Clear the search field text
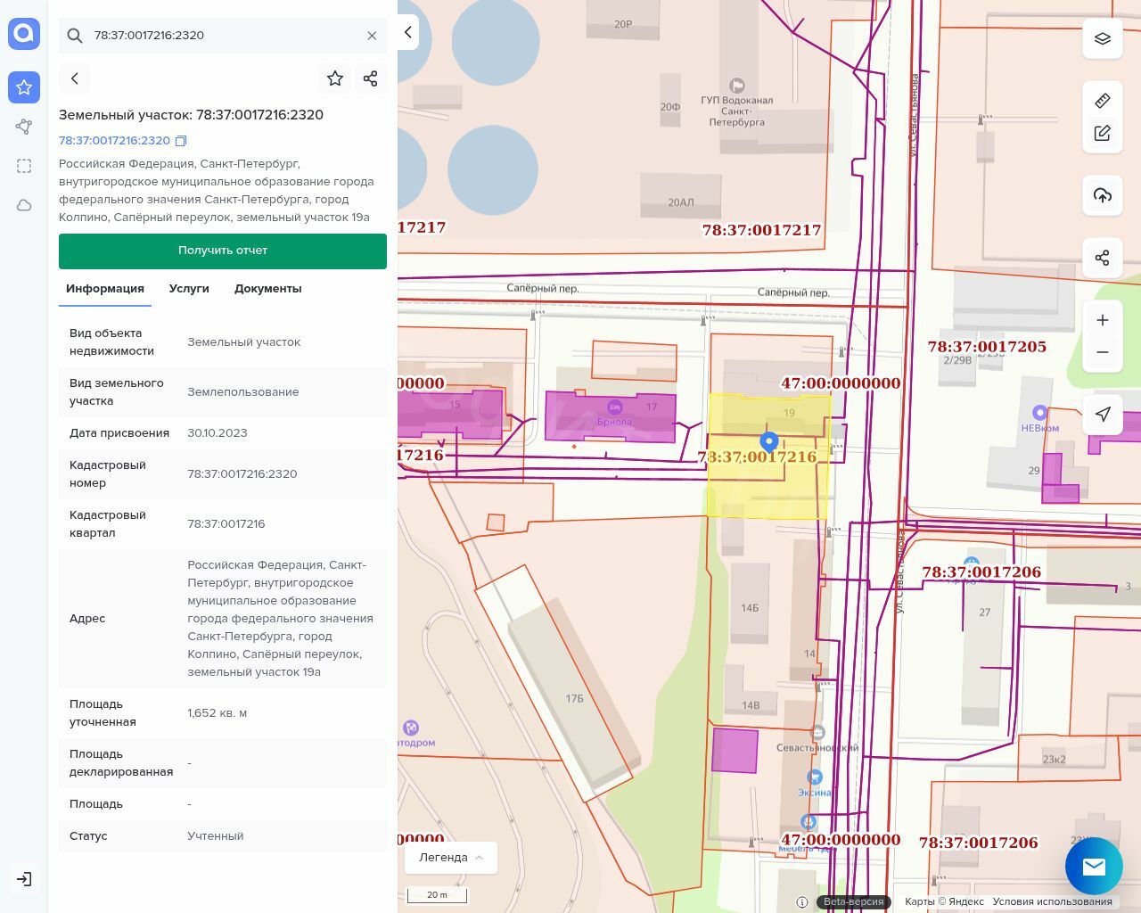The width and height of the screenshot is (1141, 913). pos(372,36)
